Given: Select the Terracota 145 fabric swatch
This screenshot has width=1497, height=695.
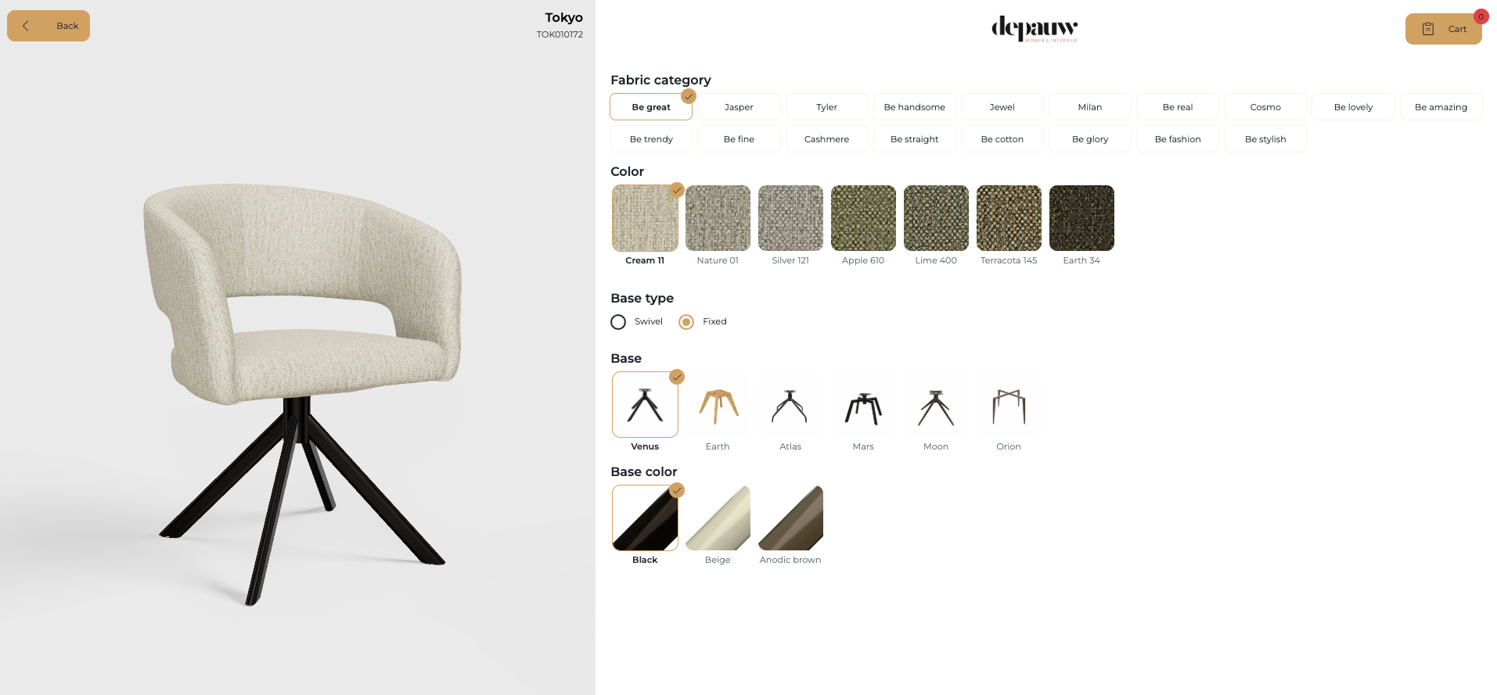Looking at the screenshot, I should pyautogui.click(x=1009, y=218).
